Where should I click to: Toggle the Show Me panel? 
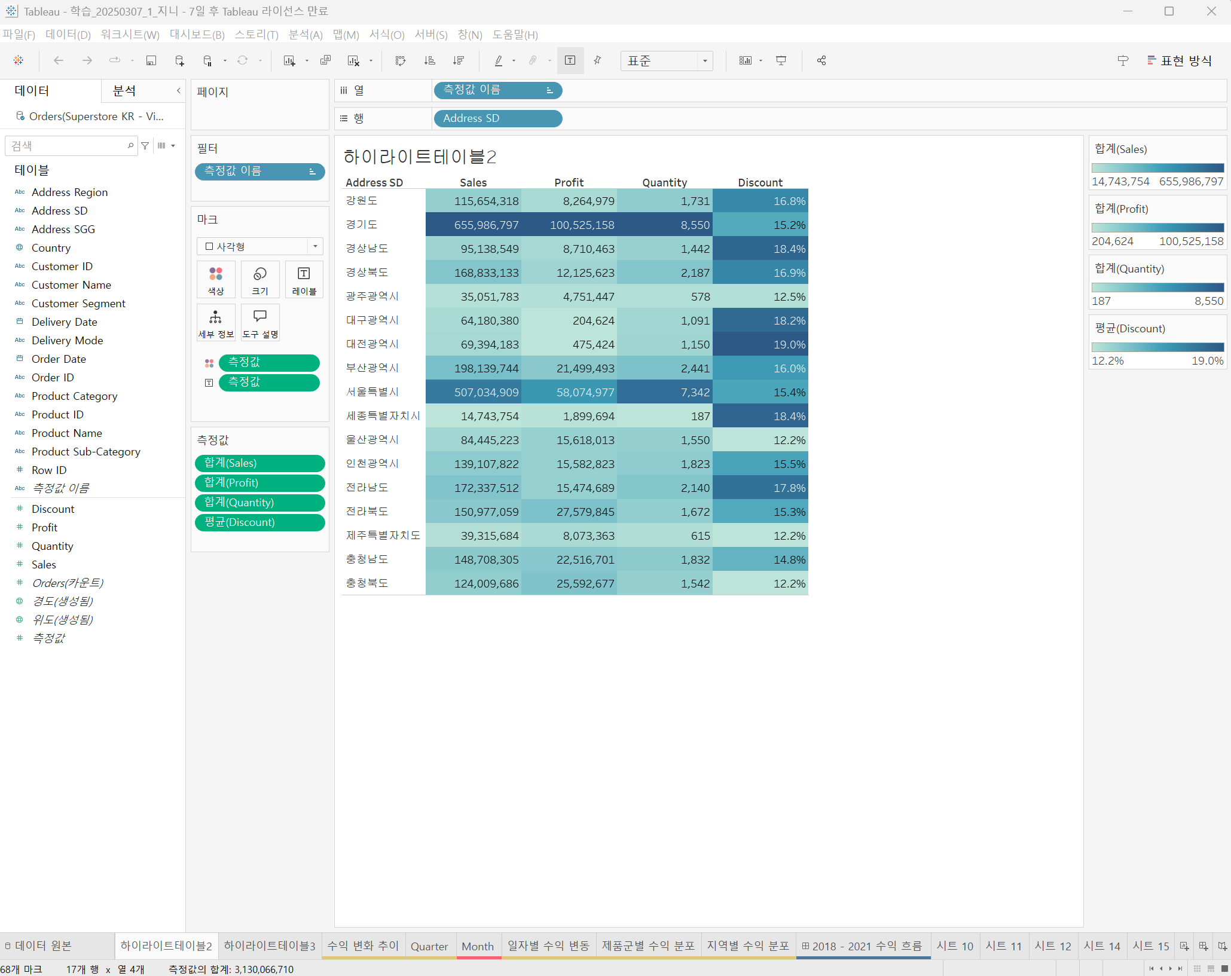click(1180, 60)
